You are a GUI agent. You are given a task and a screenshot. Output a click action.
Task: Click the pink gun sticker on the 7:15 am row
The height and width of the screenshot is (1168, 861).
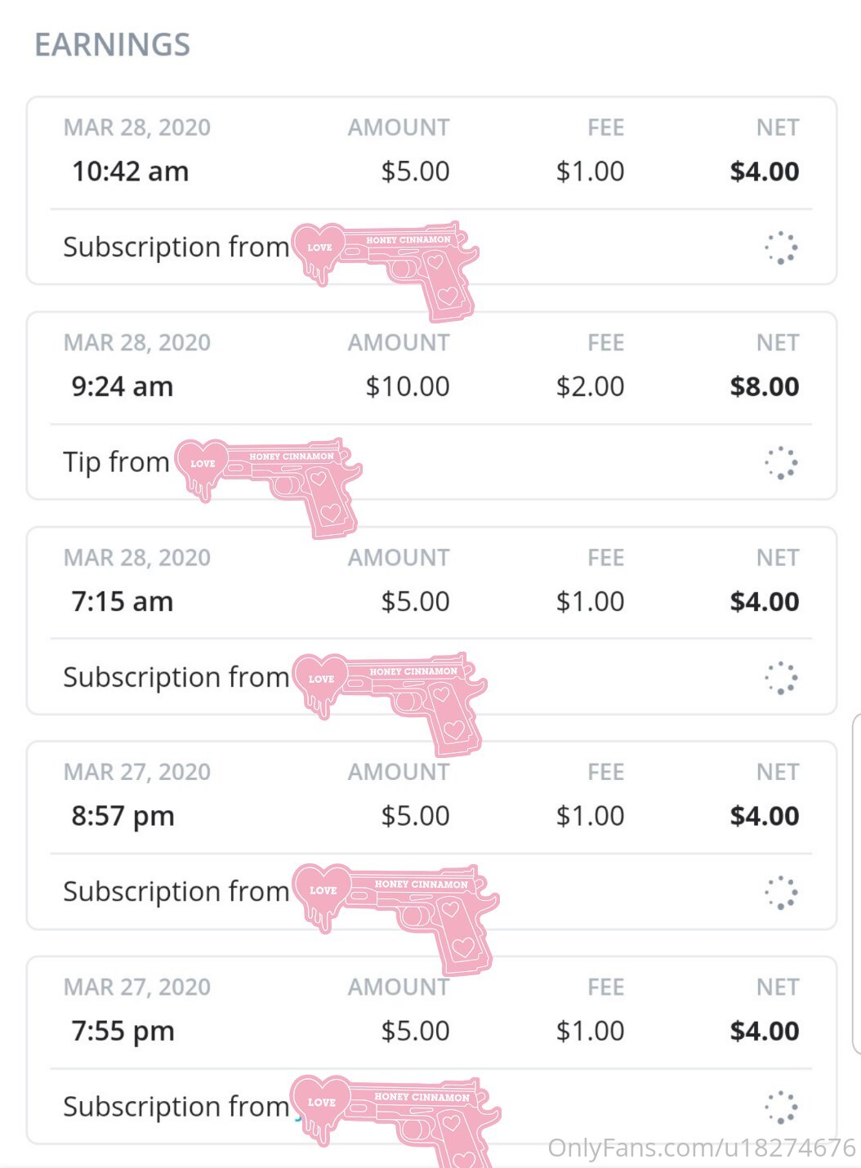pos(390,703)
